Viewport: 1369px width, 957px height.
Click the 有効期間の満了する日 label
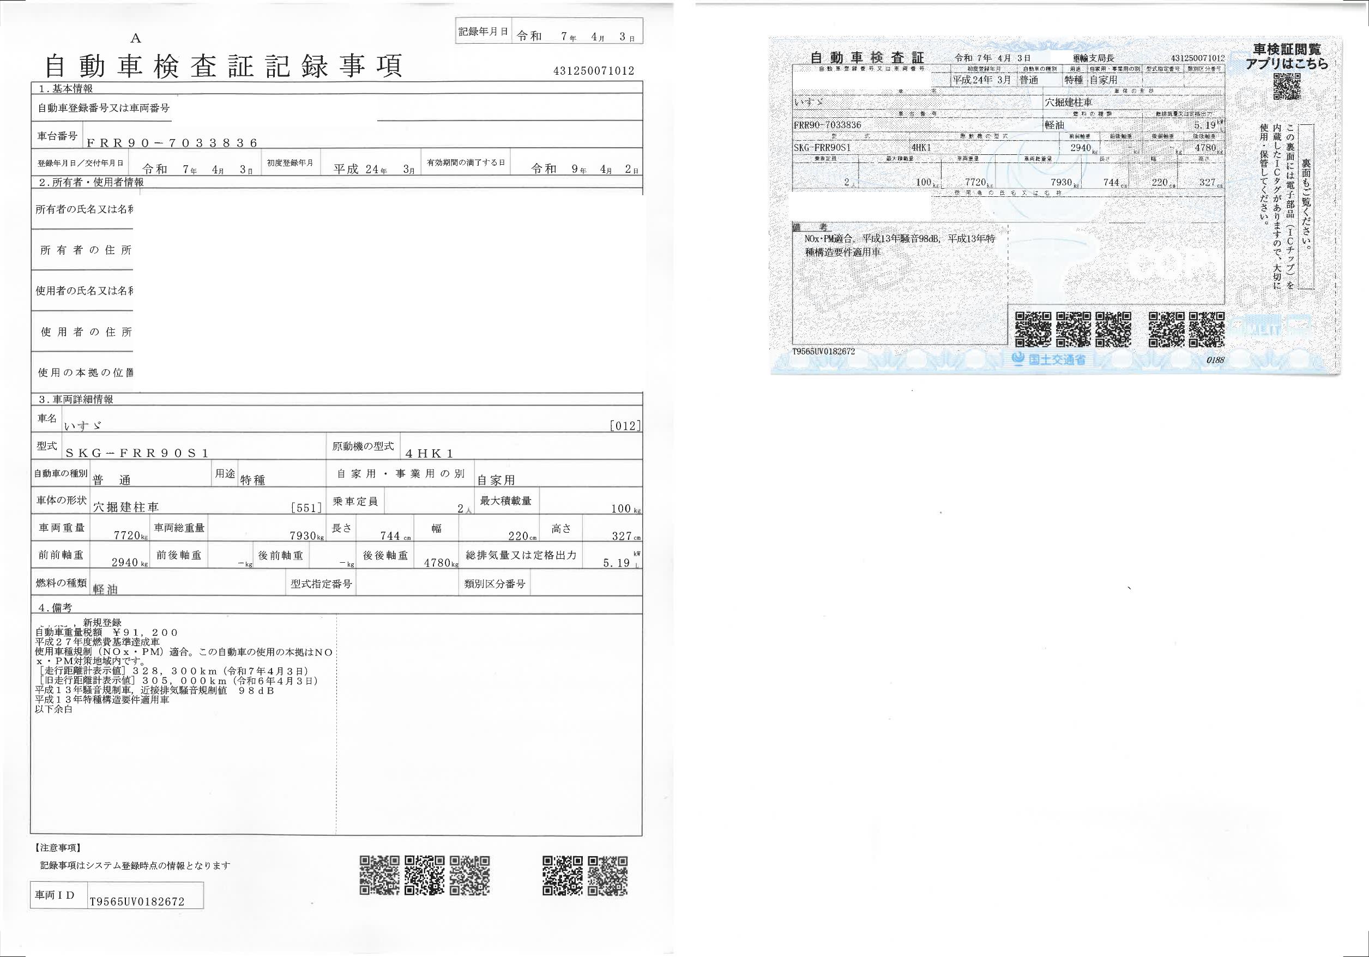[466, 163]
